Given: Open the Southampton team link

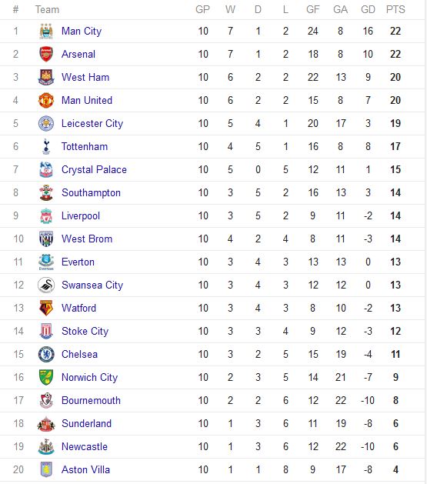Looking at the screenshot, I should (91, 193).
